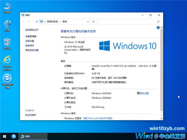Expand the address bar history dropdown

point(88,22)
